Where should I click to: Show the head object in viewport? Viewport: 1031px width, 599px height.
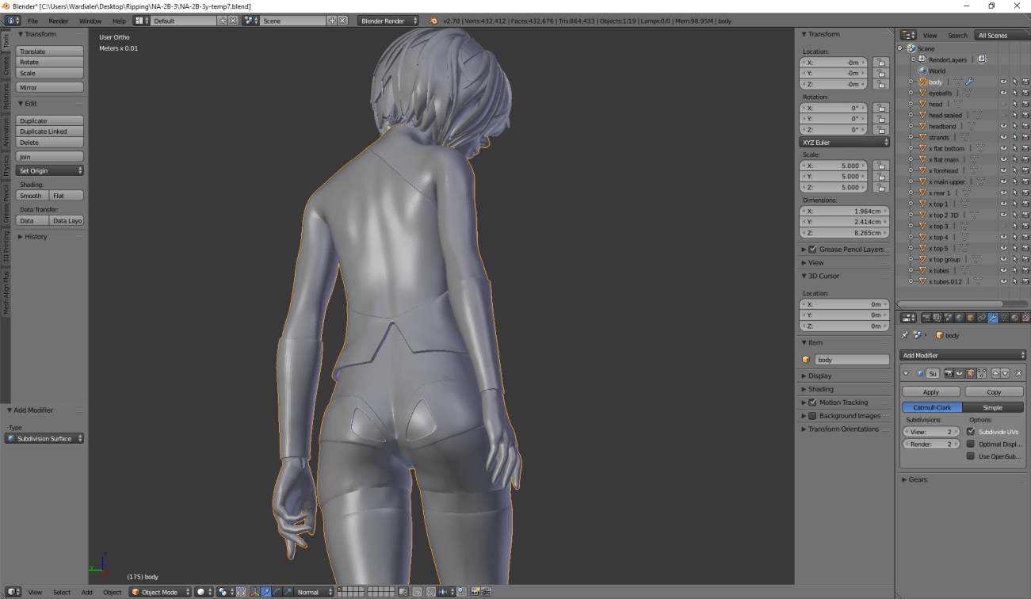click(x=1003, y=104)
